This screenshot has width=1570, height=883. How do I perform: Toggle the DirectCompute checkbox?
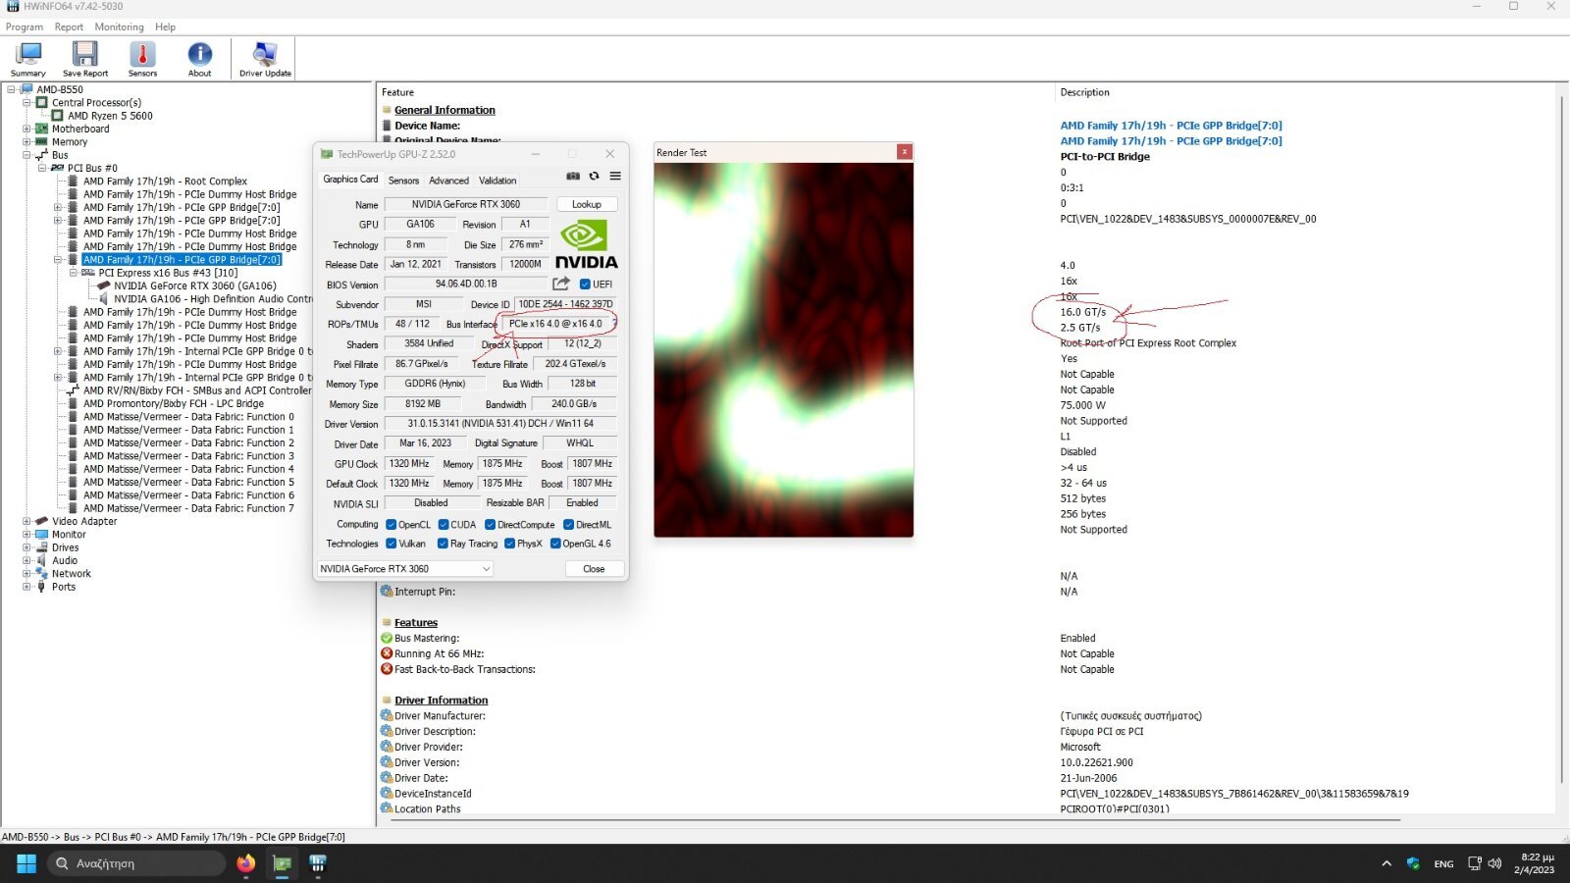[x=491, y=525]
